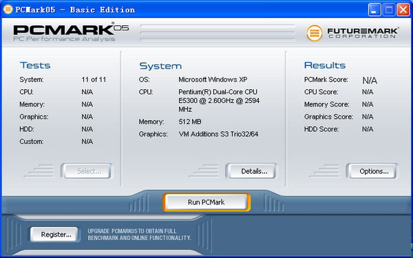The width and height of the screenshot is (413, 258).
Task: Click the Futuremark Corporation text logo
Action: coord(363,33)
